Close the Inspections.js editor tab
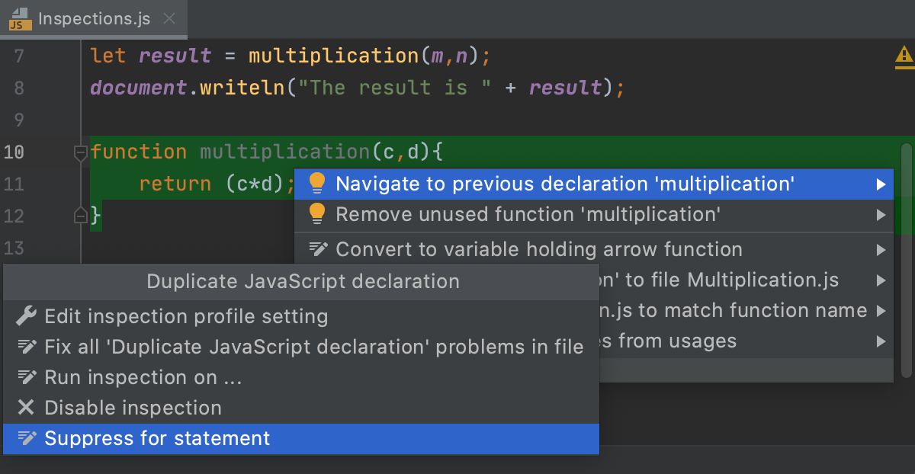The width and height of the screenshot is (915, 474). tap(169, 19)
